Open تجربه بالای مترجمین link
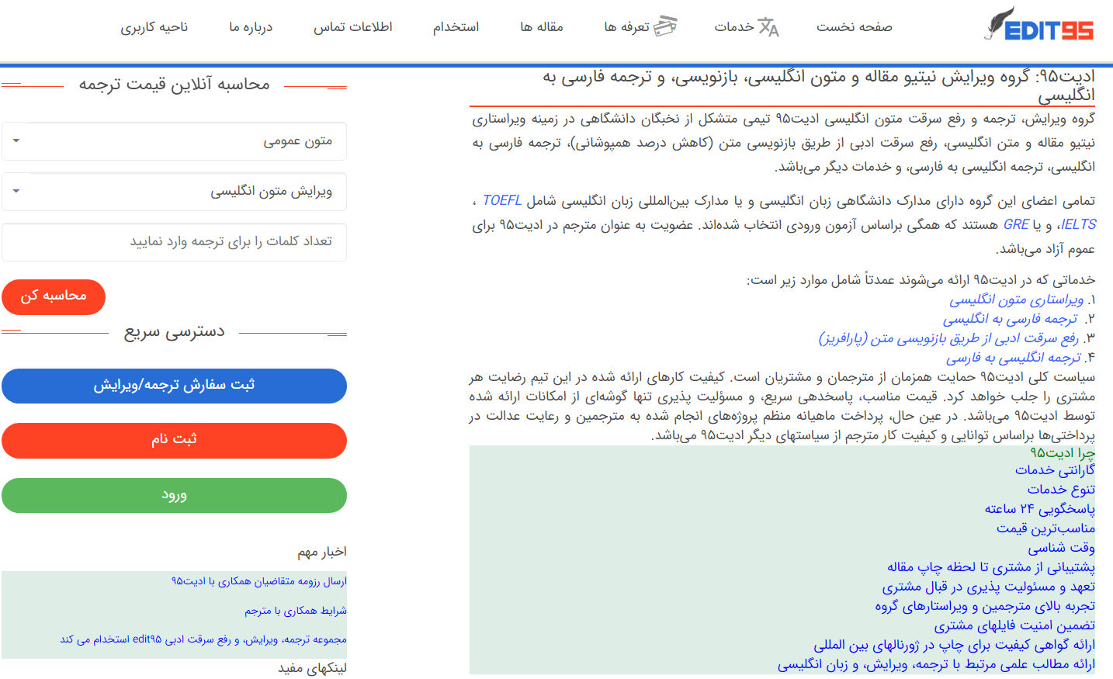The image size is (1113, 679). 985,606
